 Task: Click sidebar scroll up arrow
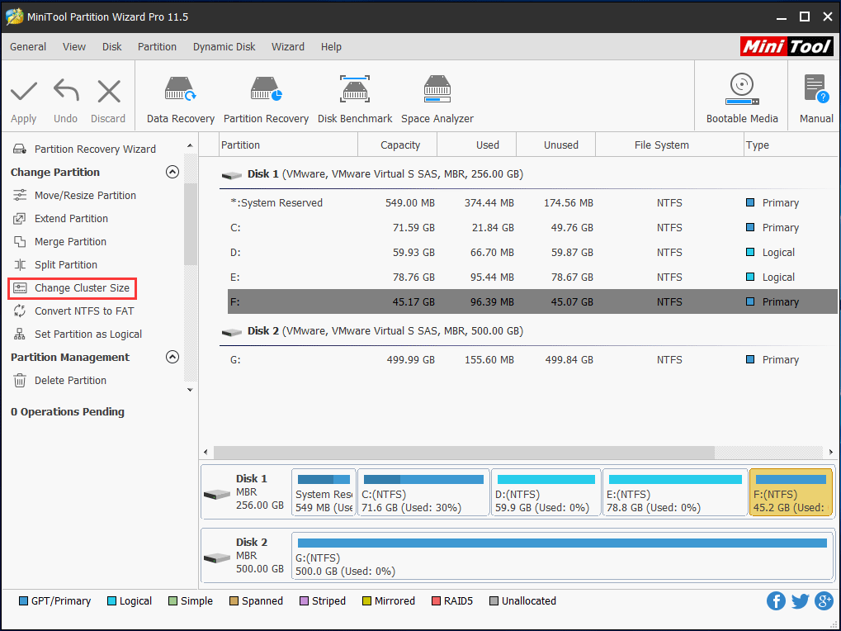pos(190,145)
